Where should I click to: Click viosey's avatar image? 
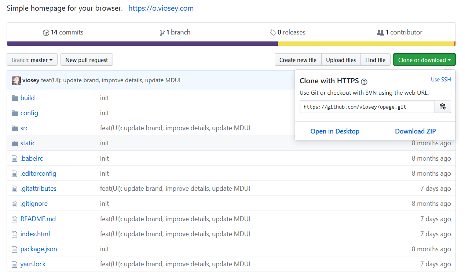tap(16, 80)
